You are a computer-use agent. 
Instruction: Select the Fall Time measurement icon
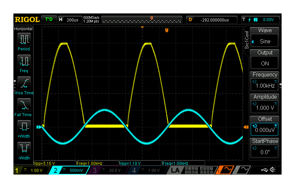click(24, 105)
